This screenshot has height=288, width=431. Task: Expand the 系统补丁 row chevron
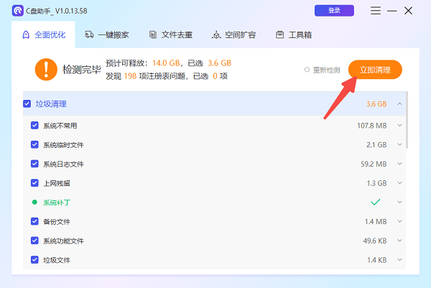coord(399,203)
